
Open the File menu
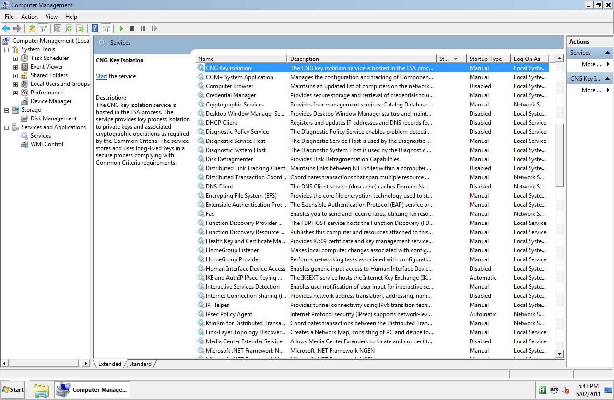point(9,17)
